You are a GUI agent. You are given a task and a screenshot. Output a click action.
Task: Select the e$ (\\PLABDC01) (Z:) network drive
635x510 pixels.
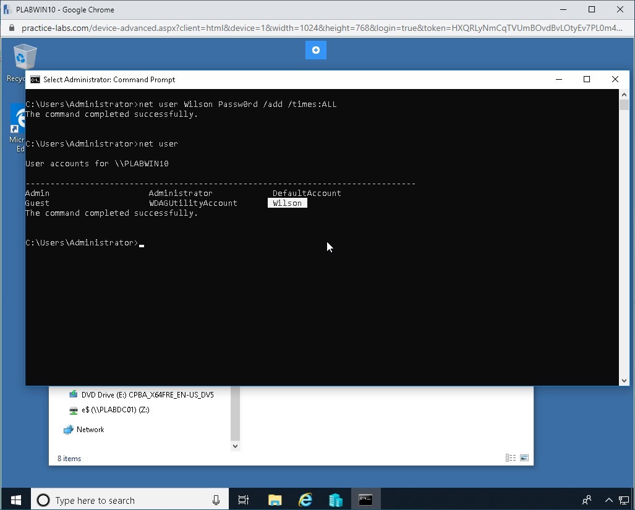[x=109, y=410]
